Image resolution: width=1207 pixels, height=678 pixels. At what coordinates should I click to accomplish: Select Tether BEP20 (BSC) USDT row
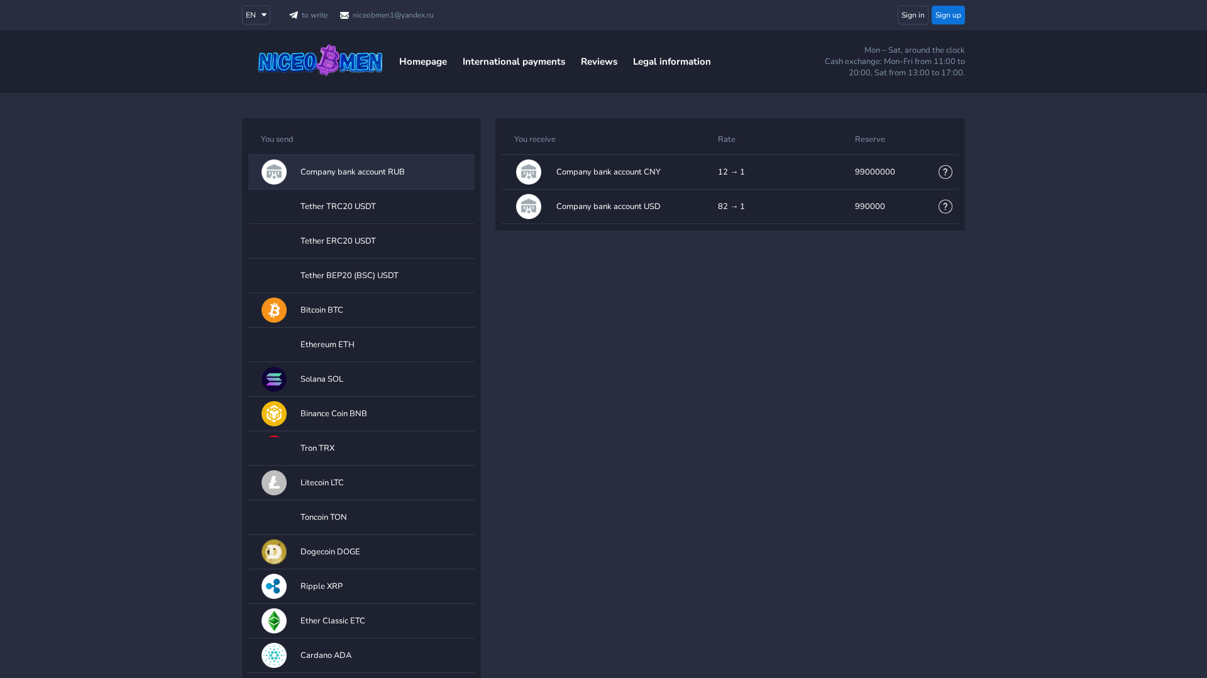pyautogui.click(x=361, y=276)
